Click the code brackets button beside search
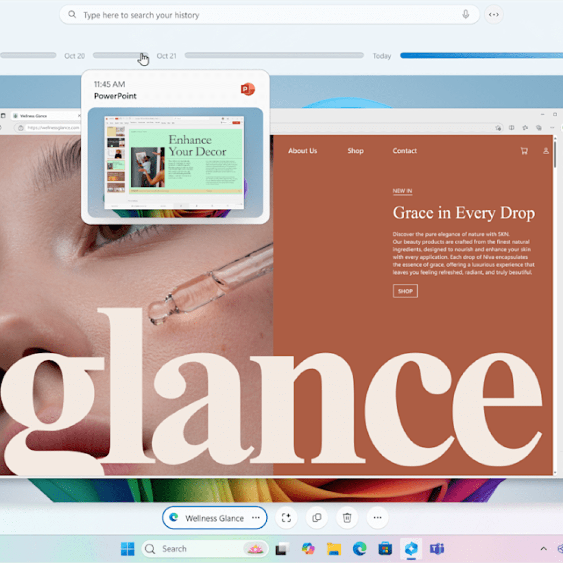The height and width of the screenshot is (563, 563). click(494, 15)
